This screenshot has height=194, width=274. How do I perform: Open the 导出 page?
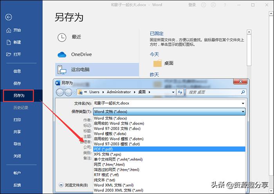[17, 144]
